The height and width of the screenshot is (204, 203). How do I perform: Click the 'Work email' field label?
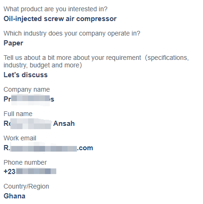[20, 138]
